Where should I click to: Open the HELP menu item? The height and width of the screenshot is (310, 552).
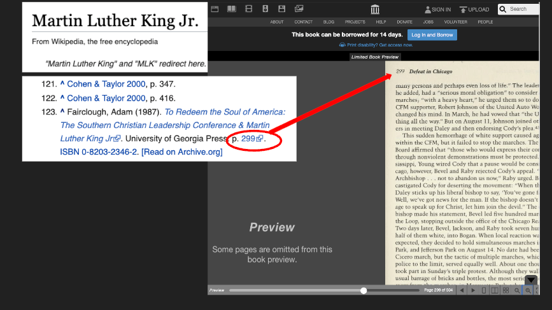381,22
